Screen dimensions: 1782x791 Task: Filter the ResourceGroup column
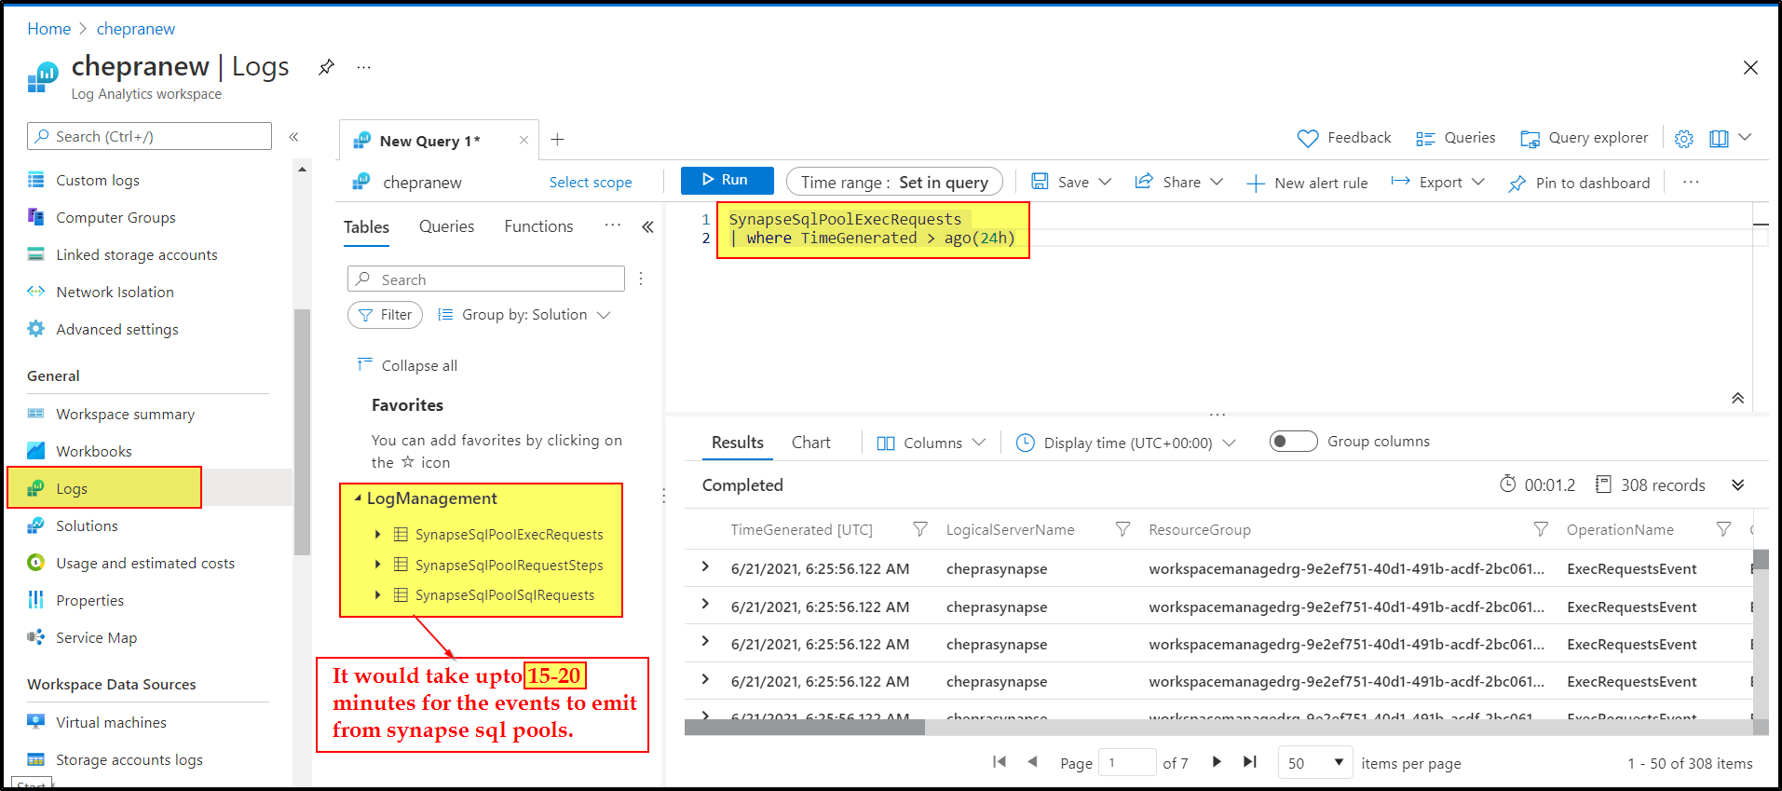tap(1541, 529)
